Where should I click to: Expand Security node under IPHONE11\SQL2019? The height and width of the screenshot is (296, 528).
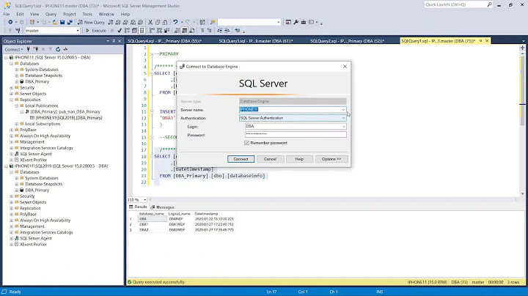(12, 196)
